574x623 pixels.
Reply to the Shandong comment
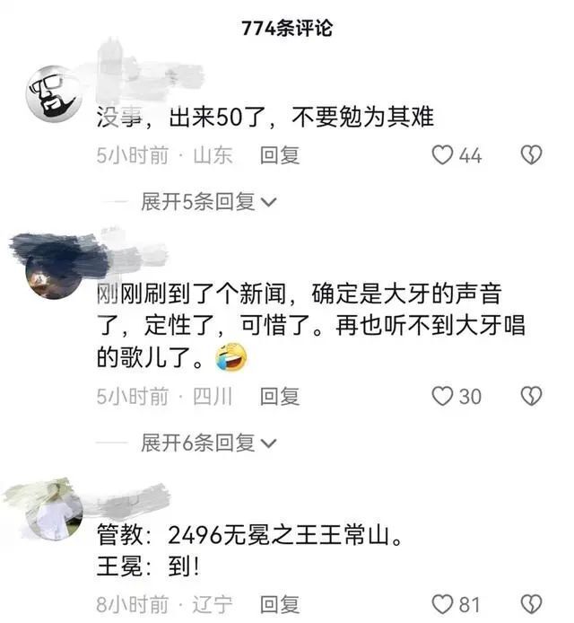point(280,155)
